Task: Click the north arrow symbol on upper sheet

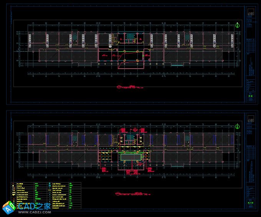Action: (x=238, y=26)
